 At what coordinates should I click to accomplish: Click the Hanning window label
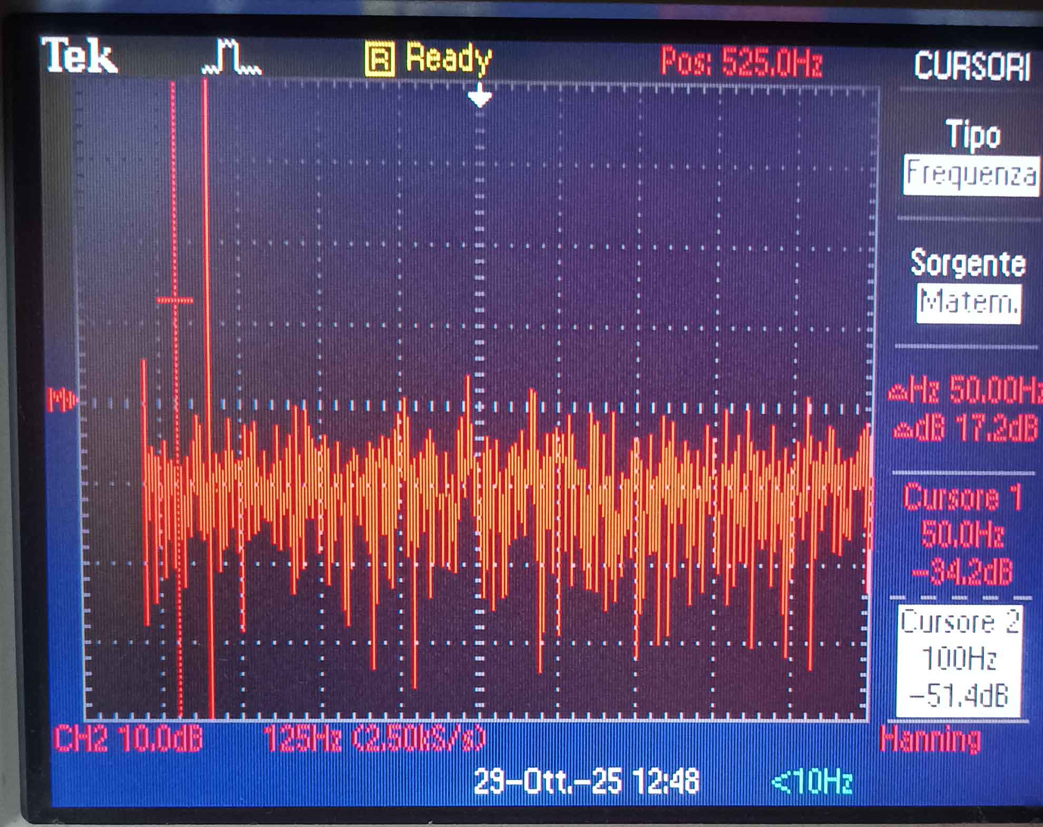tap(930, 739)
